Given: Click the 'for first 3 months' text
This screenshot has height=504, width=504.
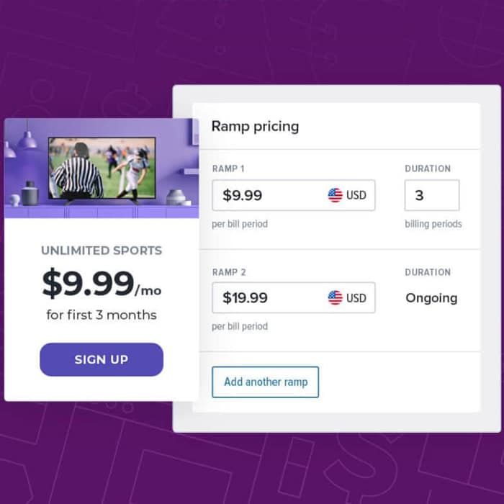Looking at the screenshot, I should 102,315.
